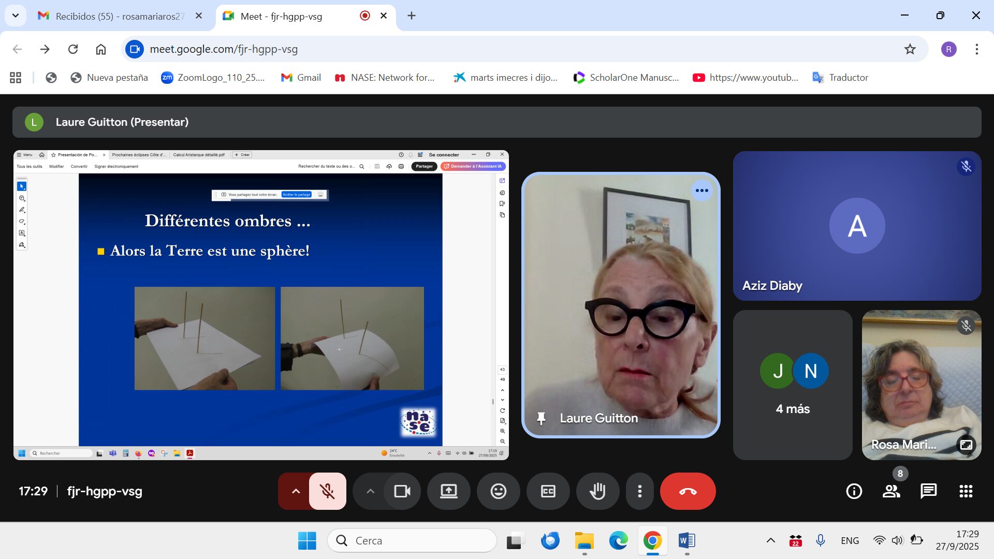
Task: Open Word from the Windows taskbar
Action: click(x=686, y=540)
